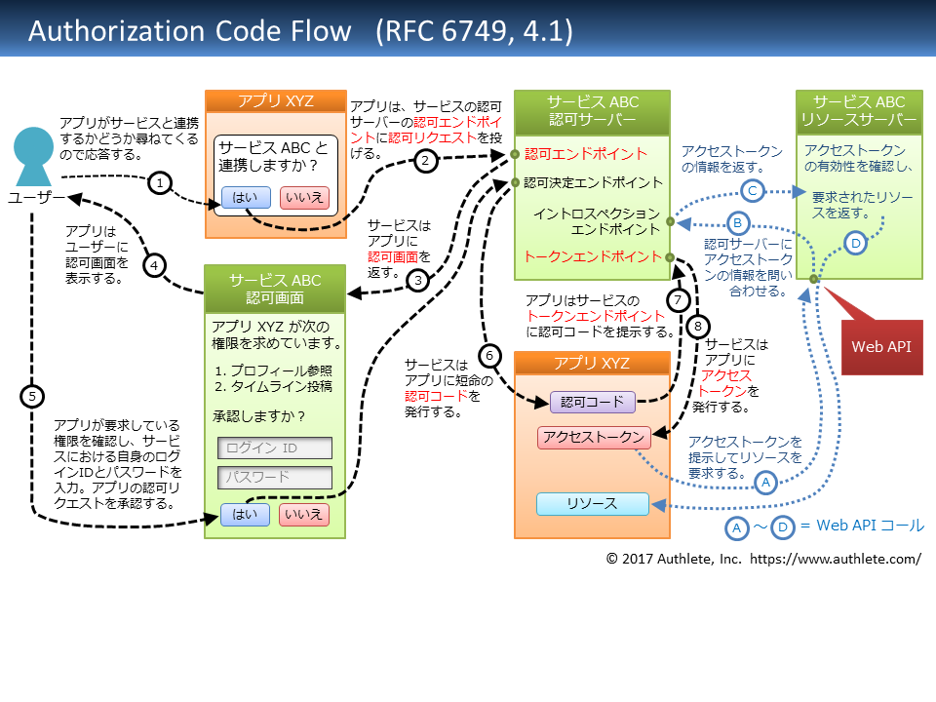Click the top アプリ XYZ orange header
Viewport: 936px width, 702px height.
pos(276,100)
